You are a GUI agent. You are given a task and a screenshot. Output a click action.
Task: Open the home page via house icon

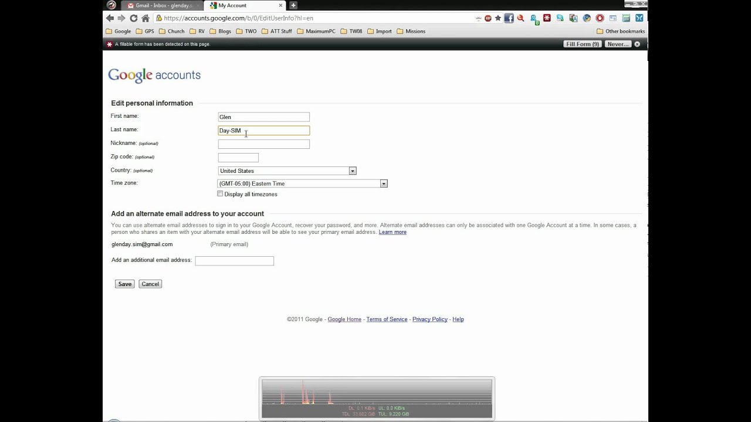click(x=146, y=18)
